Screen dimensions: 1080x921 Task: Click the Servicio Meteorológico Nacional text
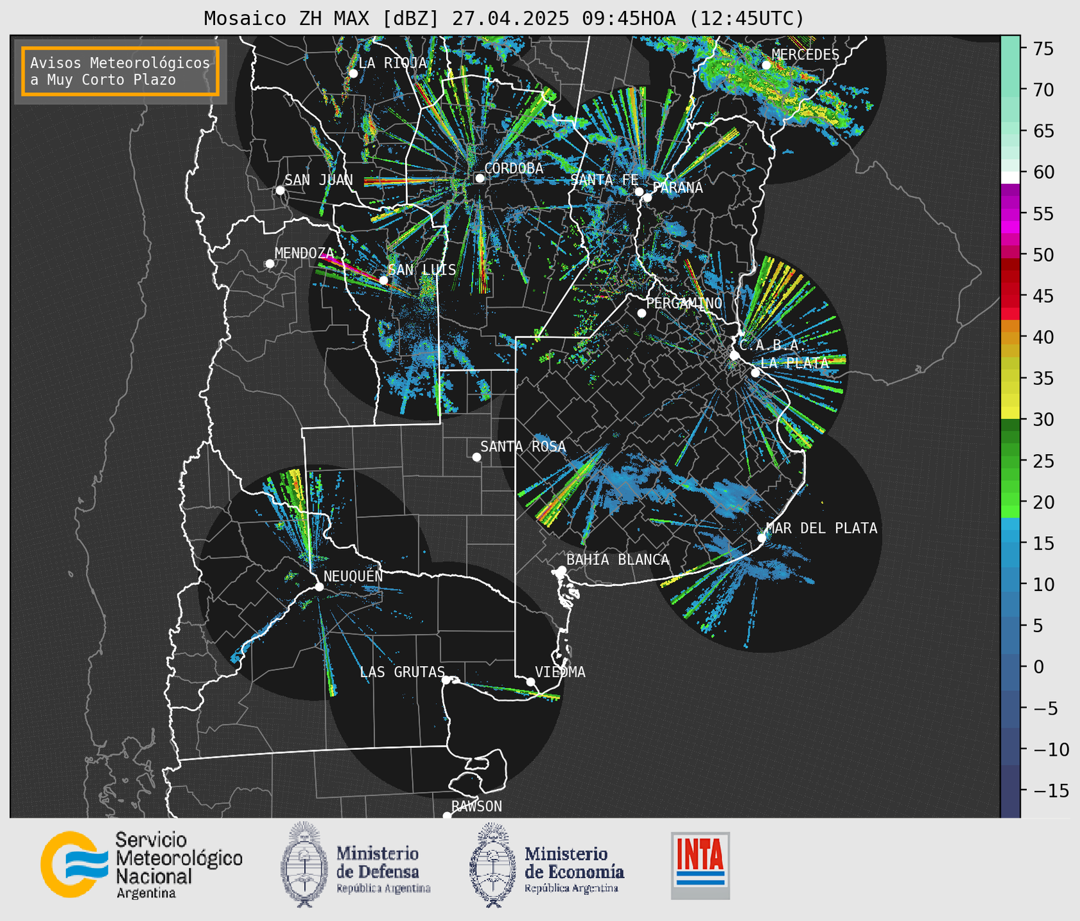coord(179,865)
